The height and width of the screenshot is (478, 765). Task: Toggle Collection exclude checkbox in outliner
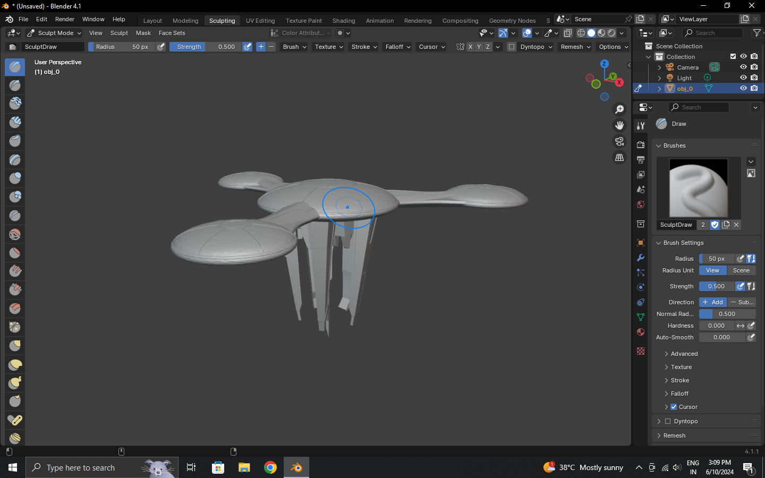pos(733,56)
